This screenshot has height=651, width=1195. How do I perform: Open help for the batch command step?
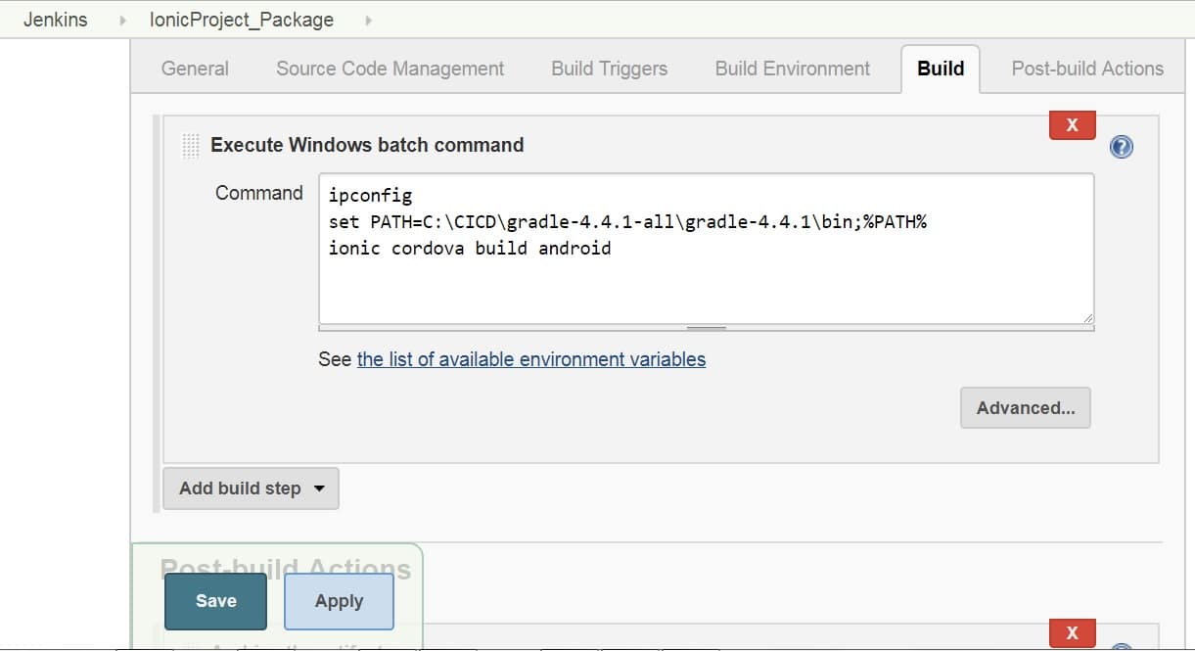pyautogui.click(x=1122, y=147)
